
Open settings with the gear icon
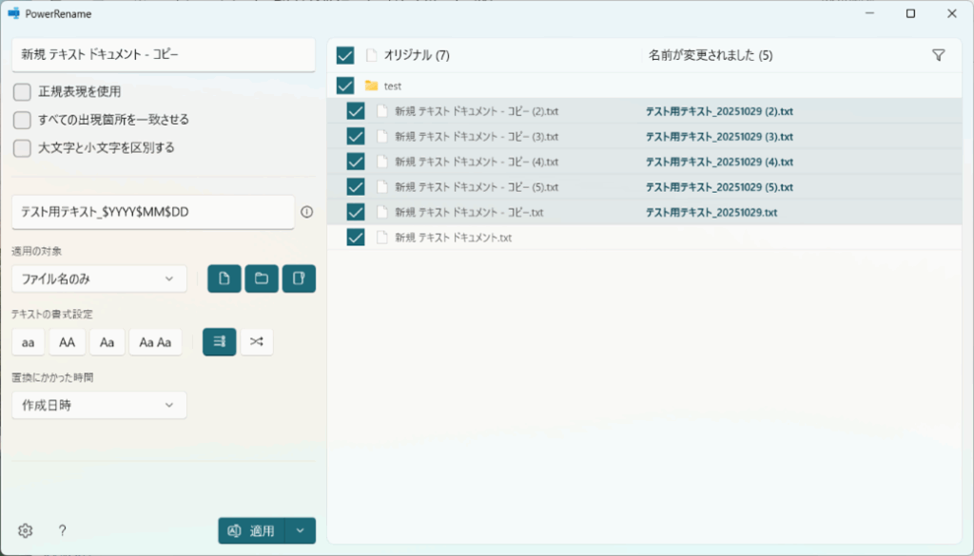coord(26,530)
